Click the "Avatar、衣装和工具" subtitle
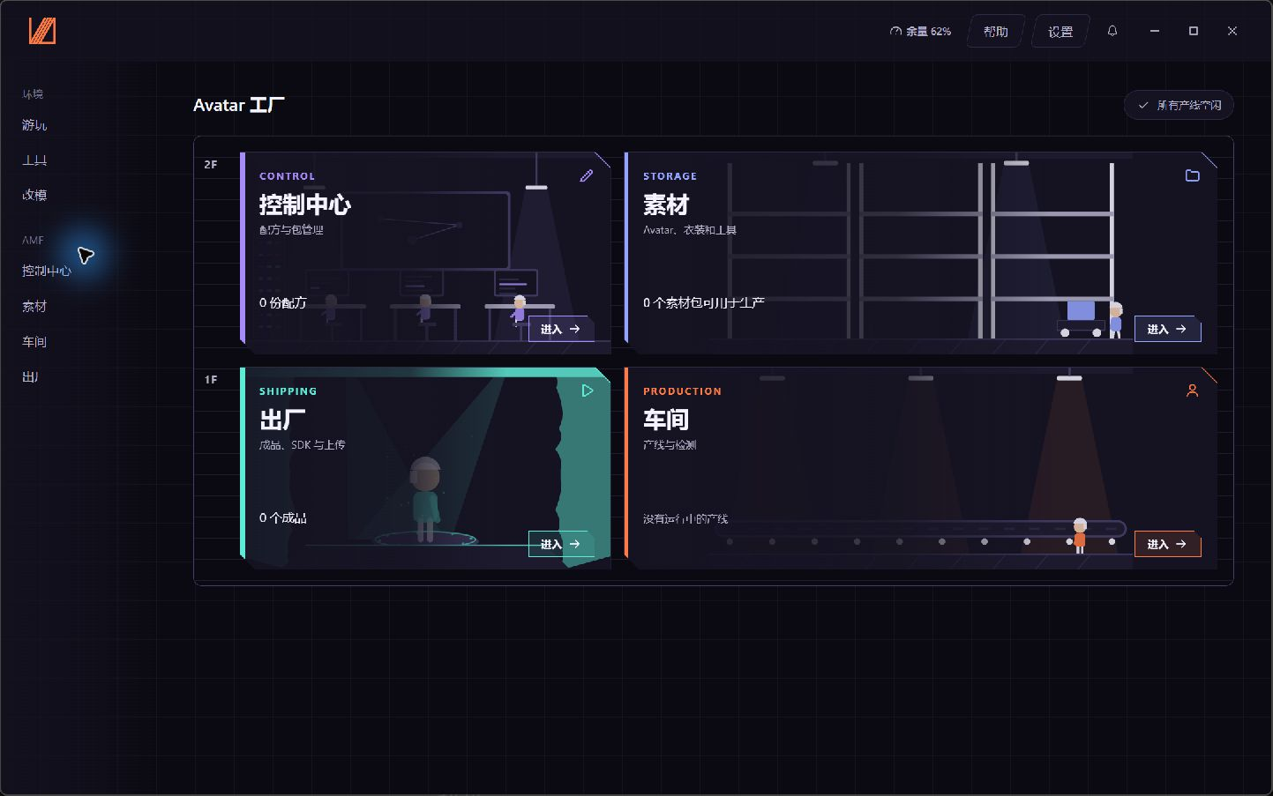The image size is (1273, 796). pos(690,230)
